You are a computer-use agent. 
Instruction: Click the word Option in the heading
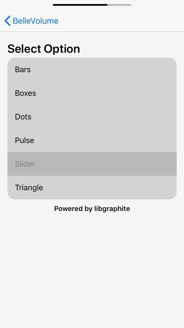pyautogui.click(x=62, y=49)
